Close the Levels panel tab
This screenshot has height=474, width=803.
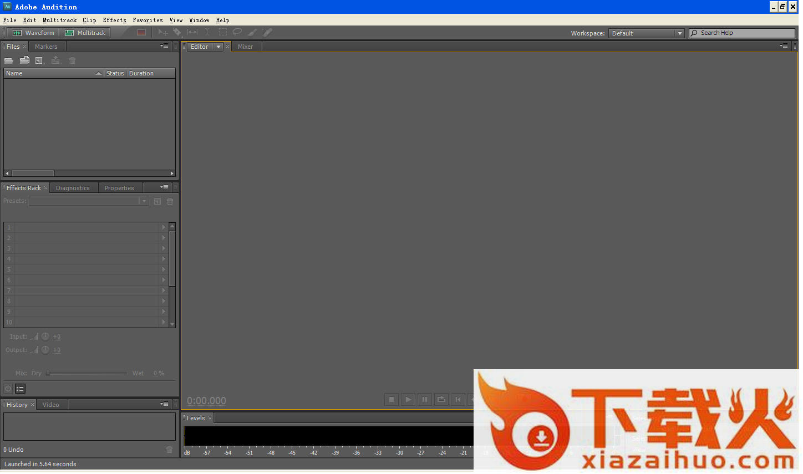click(210, 418)
